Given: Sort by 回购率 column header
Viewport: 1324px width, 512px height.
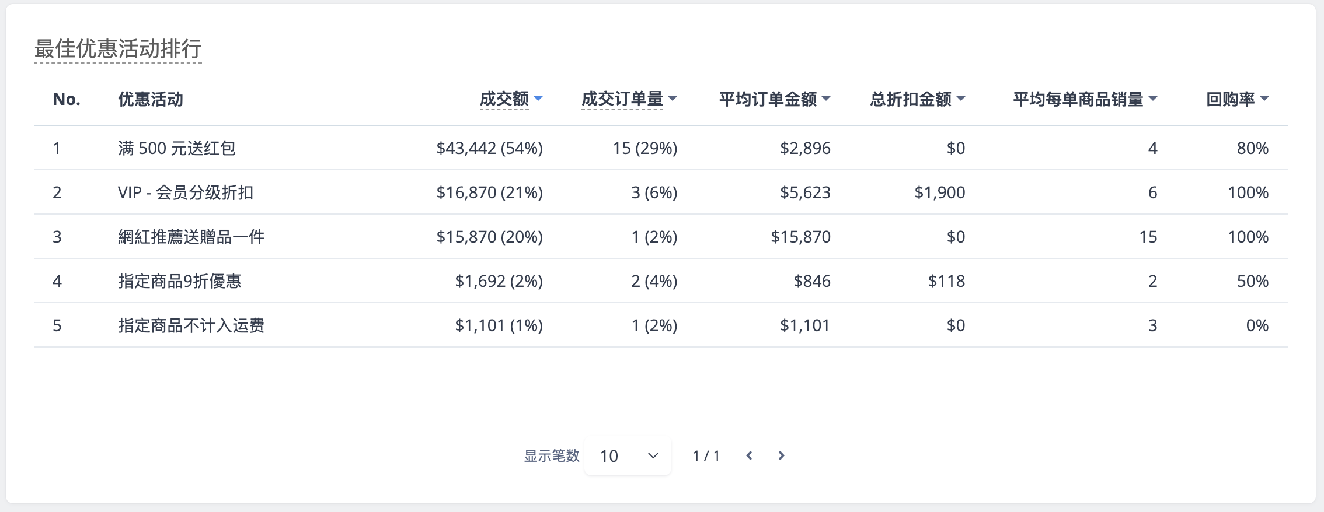Looking at the screenshot, I should (1237, 99).
